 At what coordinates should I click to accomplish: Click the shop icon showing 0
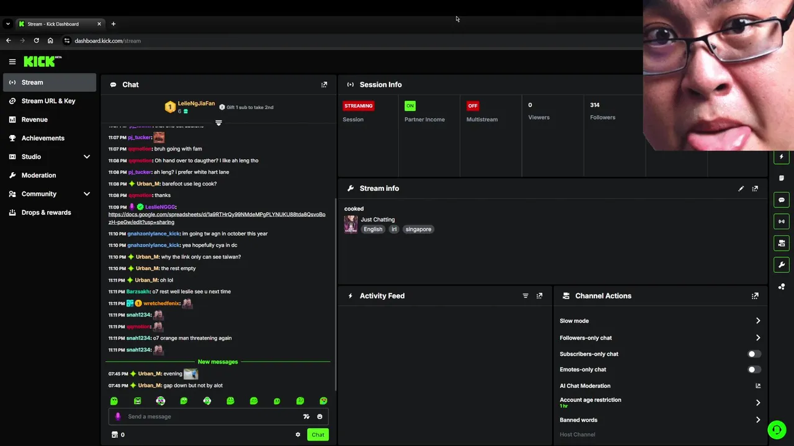click(x=118, y=435)
